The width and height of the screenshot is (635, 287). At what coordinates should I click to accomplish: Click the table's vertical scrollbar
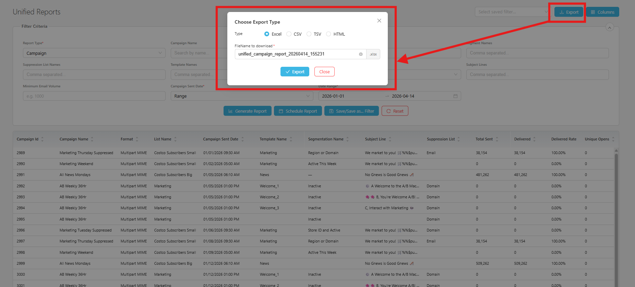[x=616, y=205]
